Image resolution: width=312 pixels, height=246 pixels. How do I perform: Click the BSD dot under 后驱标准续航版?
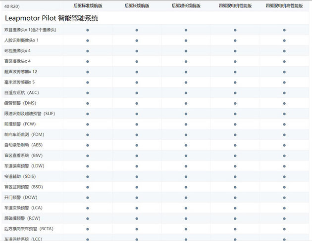pyautogui.click(x=88, y=187)
